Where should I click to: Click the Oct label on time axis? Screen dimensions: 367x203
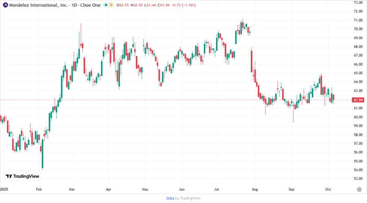coord(328,190)
